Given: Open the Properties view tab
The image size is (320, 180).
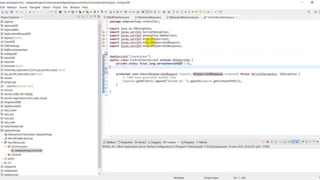Looking at the screenshot, I should tap(125, 142).
